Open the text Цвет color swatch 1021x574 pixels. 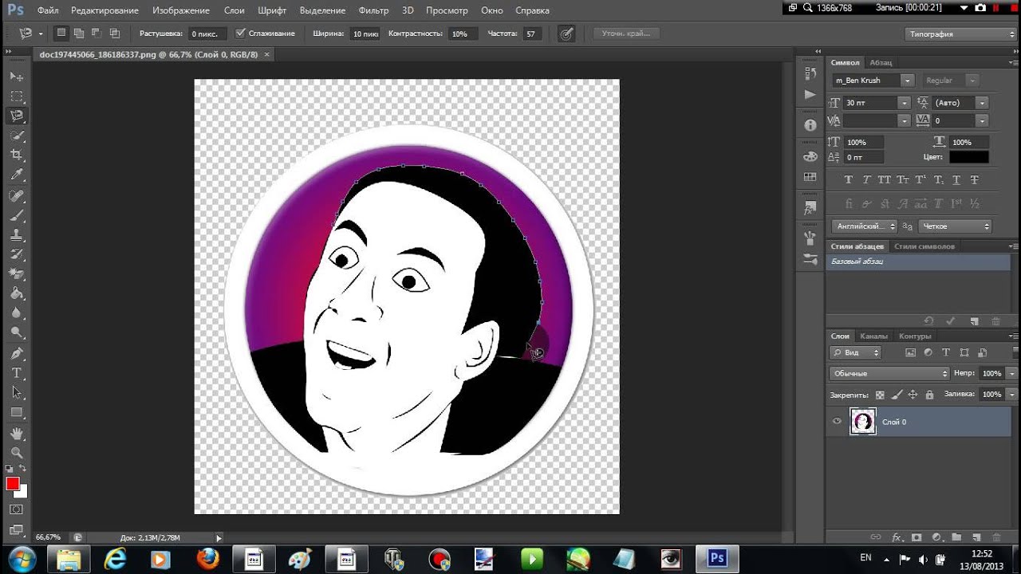(x=968, y=158)
